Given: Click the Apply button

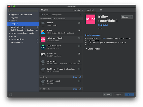Looking at the screenshot, I should click(118, 95).
